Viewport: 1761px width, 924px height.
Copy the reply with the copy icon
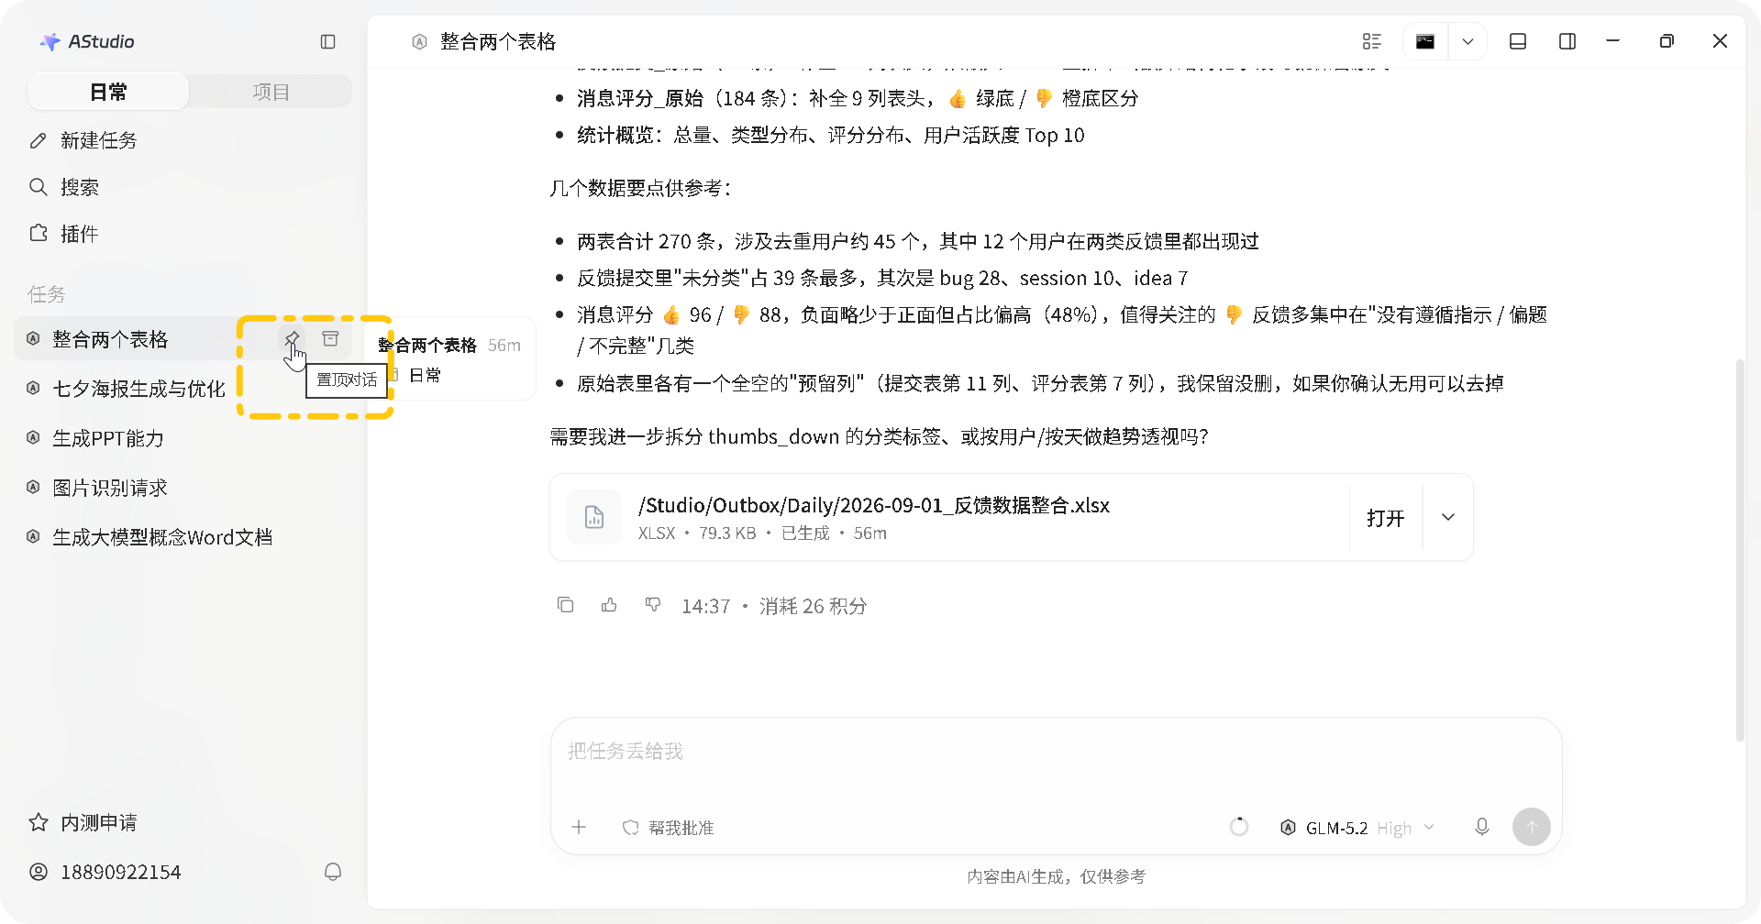[565, 605]
